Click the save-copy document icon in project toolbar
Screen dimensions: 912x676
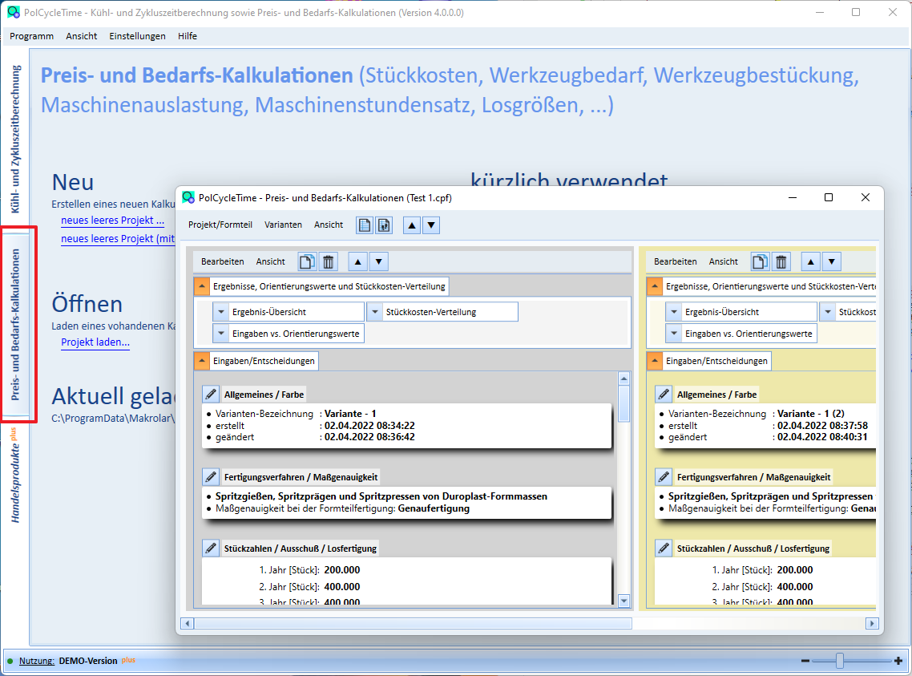[x=384, y=225]
